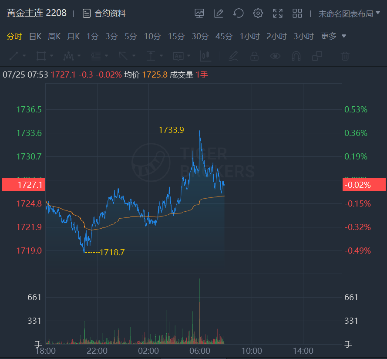The height and width of the screenshot is (359, 387).
Task: Open the 未命名图表布局 layout dropdown
Action: point(349,14)
